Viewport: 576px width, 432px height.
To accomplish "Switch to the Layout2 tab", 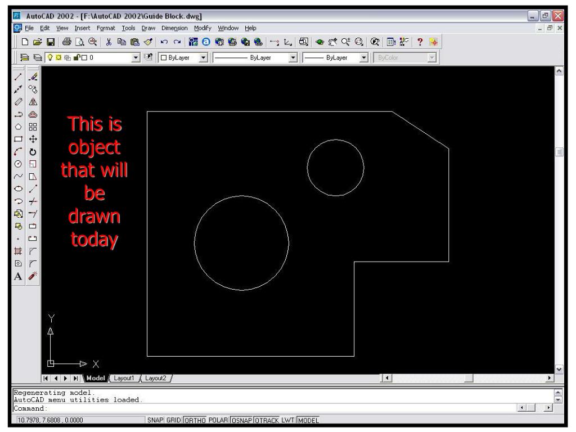I will click(x=155, y=378).
